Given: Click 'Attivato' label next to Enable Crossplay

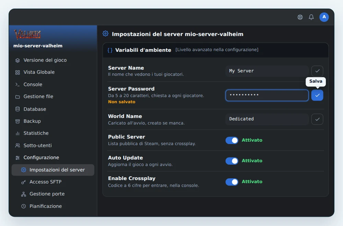Looking at the screenshot, I should [252, 181].
